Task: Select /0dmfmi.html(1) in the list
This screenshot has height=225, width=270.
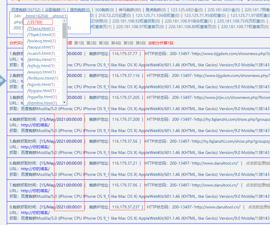Action: [42, 103]
